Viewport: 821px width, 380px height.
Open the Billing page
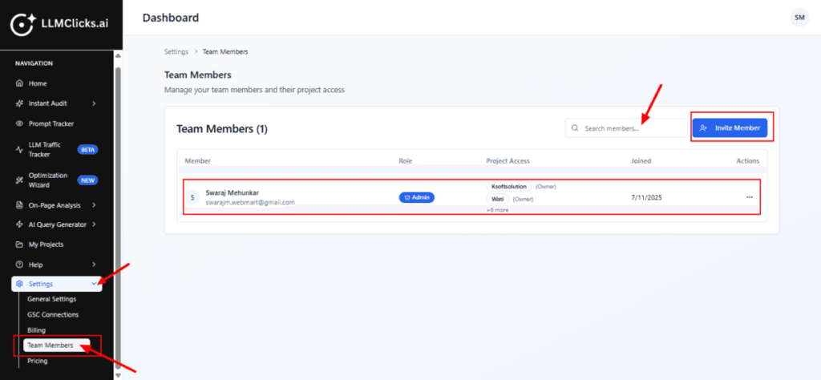(37, 329)
